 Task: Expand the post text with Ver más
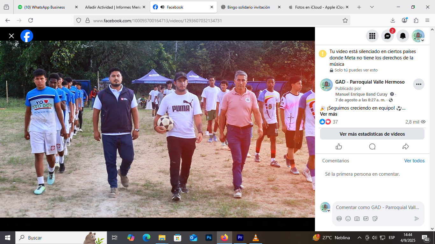click(329, 114)
